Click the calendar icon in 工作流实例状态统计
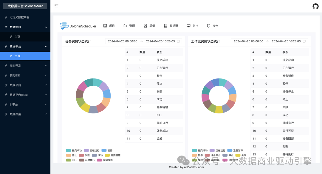The image size is (322, 174). point(304,41)
